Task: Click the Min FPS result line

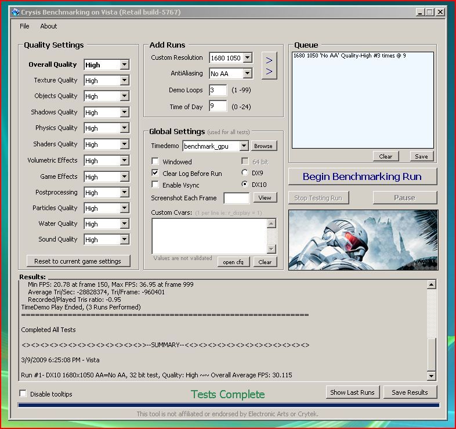Action: 110,284
